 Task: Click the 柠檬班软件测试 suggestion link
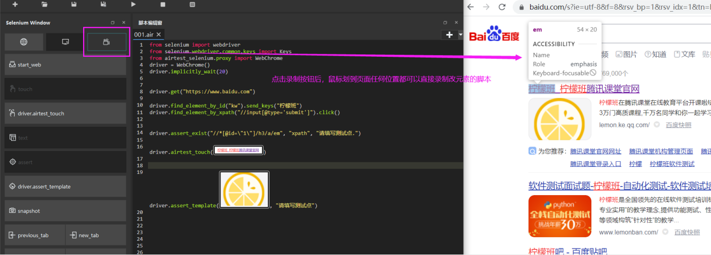coord(672,164)
